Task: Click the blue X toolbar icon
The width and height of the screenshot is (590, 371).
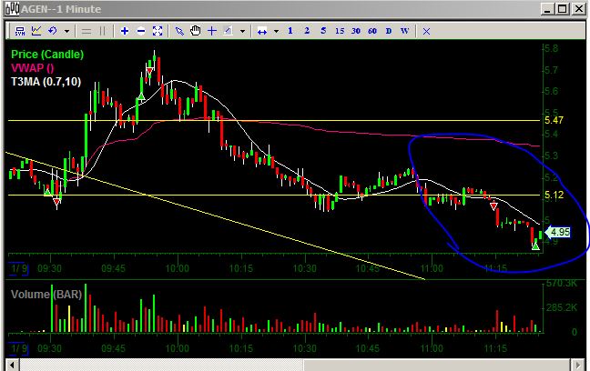Action: (x=426, y=31)
